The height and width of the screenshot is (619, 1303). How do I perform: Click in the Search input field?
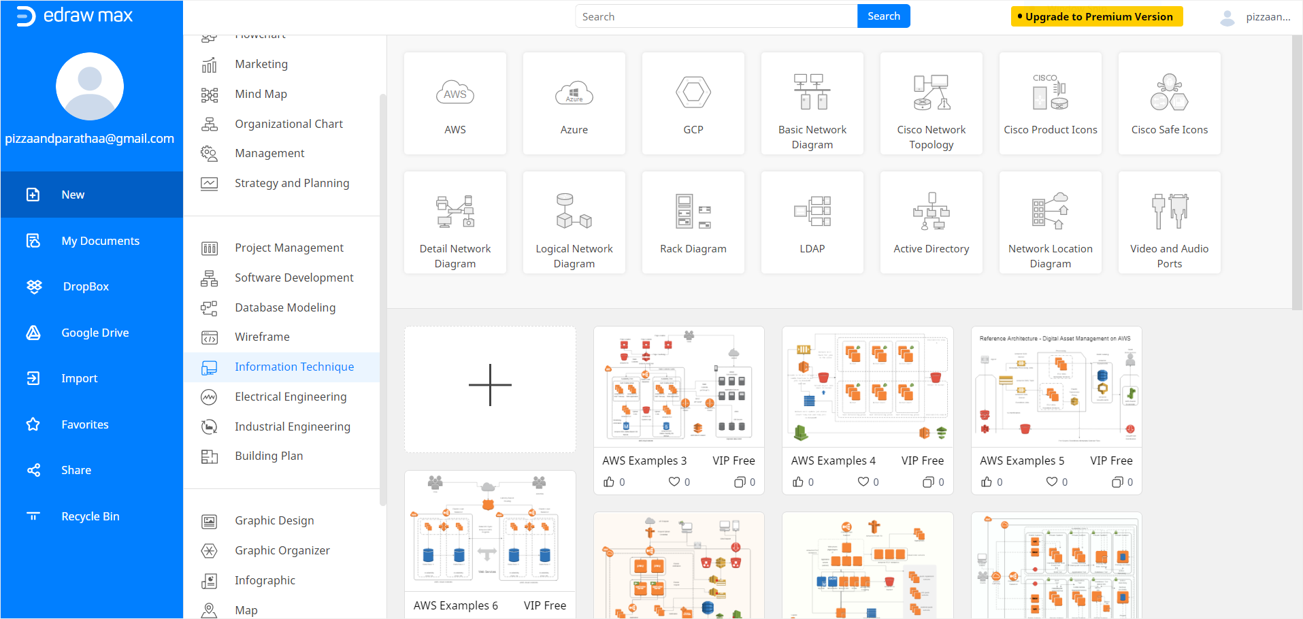pyautogui.click(x=716, y=16)
